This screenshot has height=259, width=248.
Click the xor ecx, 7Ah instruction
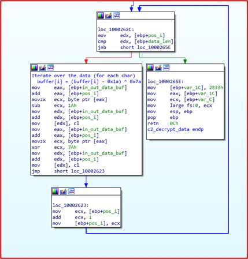(x=54, y=147)
